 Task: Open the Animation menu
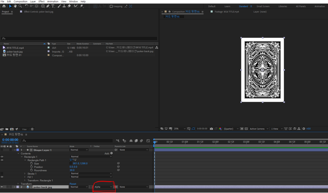click(53, 1)
